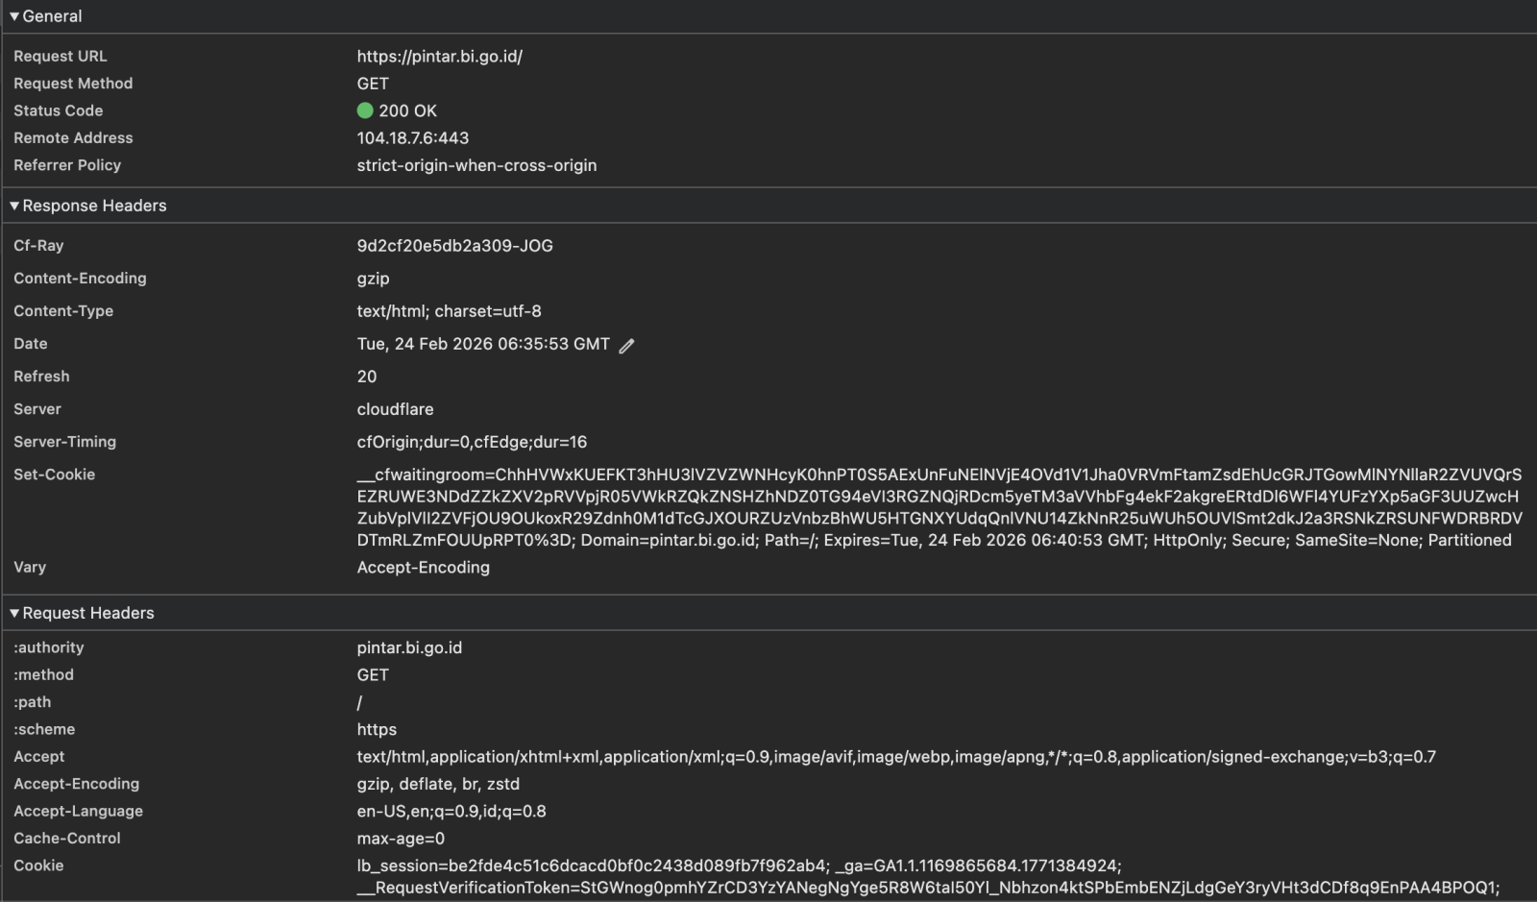
Task: Collapse the Response Headers section
Action: (14, 206)
